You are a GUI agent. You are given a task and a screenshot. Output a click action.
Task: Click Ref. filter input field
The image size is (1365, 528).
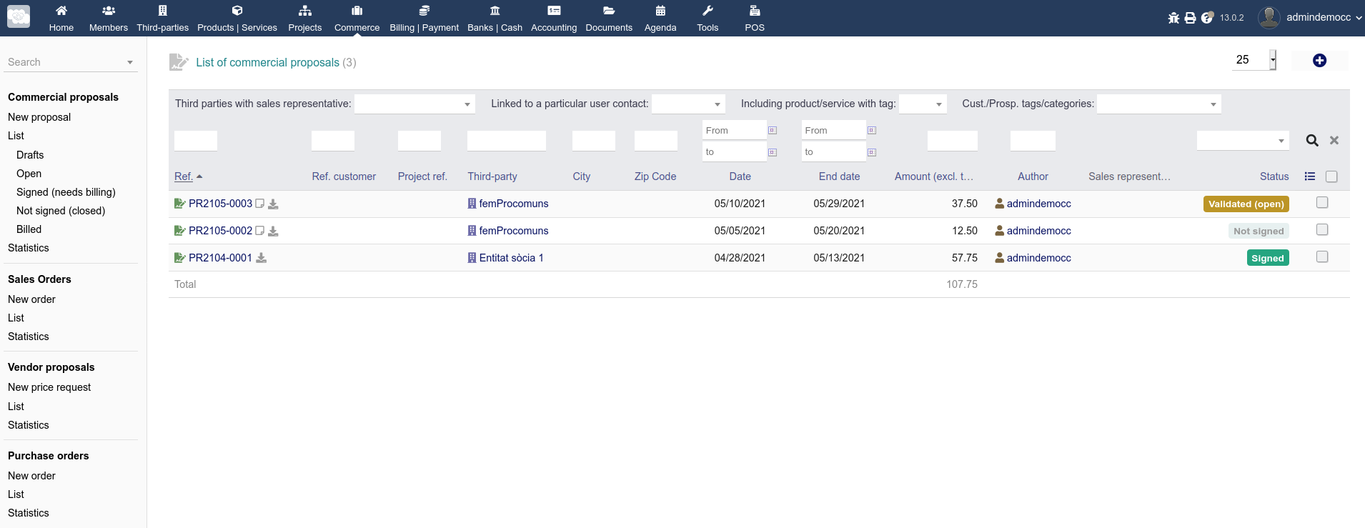[x=196, y=141]
